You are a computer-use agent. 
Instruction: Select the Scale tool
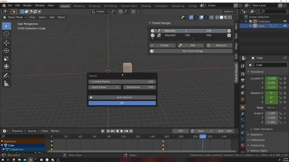(x=6, y=58)
